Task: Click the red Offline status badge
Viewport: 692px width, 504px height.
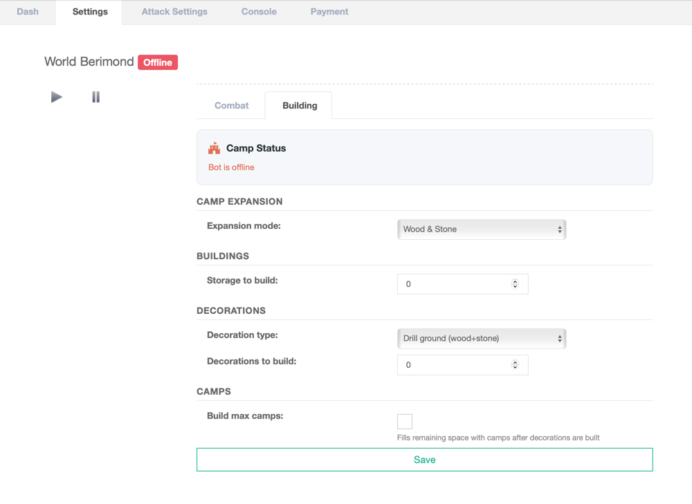Action: (x=158, y=62)
